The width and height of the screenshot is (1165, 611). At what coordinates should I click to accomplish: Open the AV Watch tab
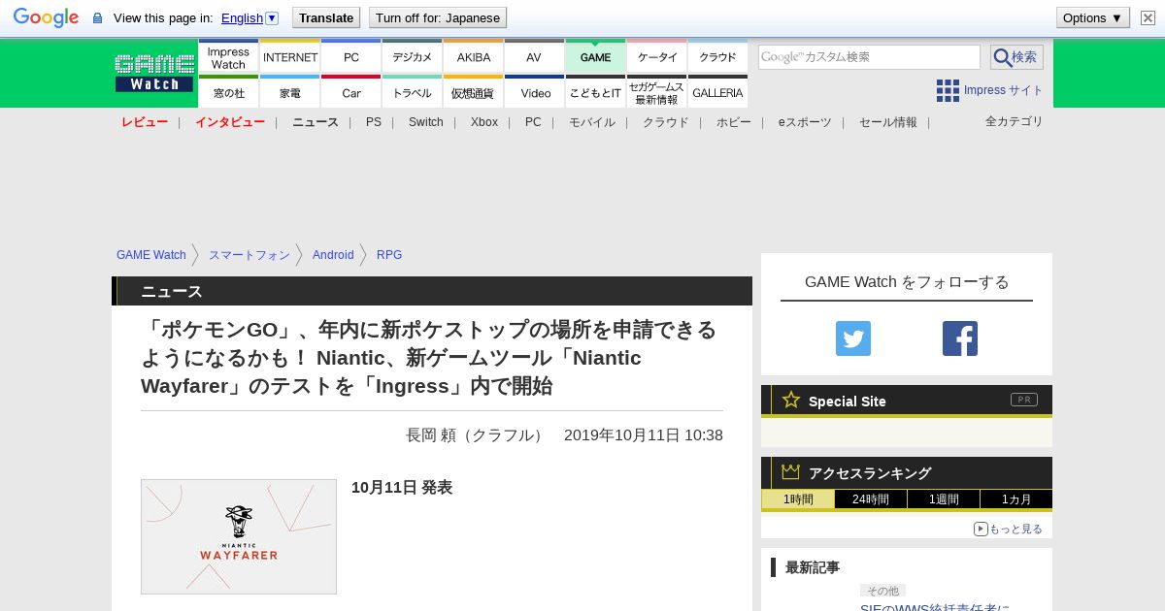[x=535, y=56]
